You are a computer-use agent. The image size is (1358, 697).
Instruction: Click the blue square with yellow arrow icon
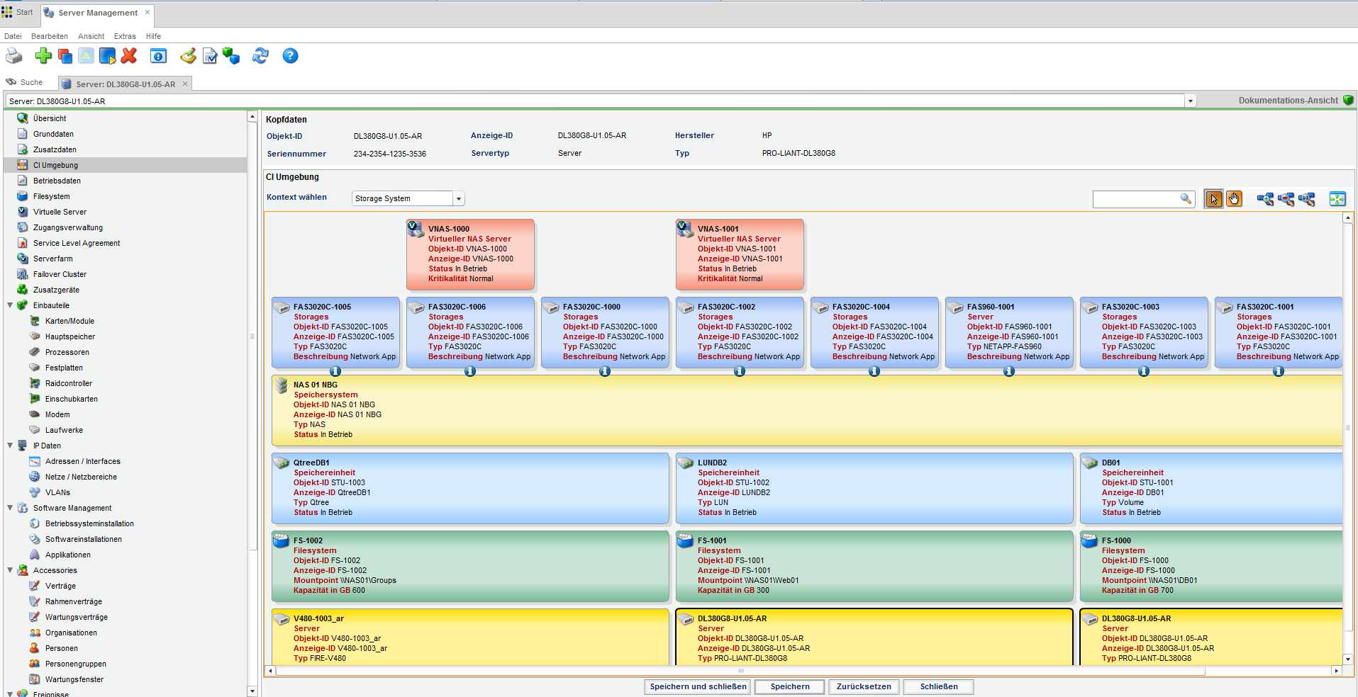coord(108,56)
